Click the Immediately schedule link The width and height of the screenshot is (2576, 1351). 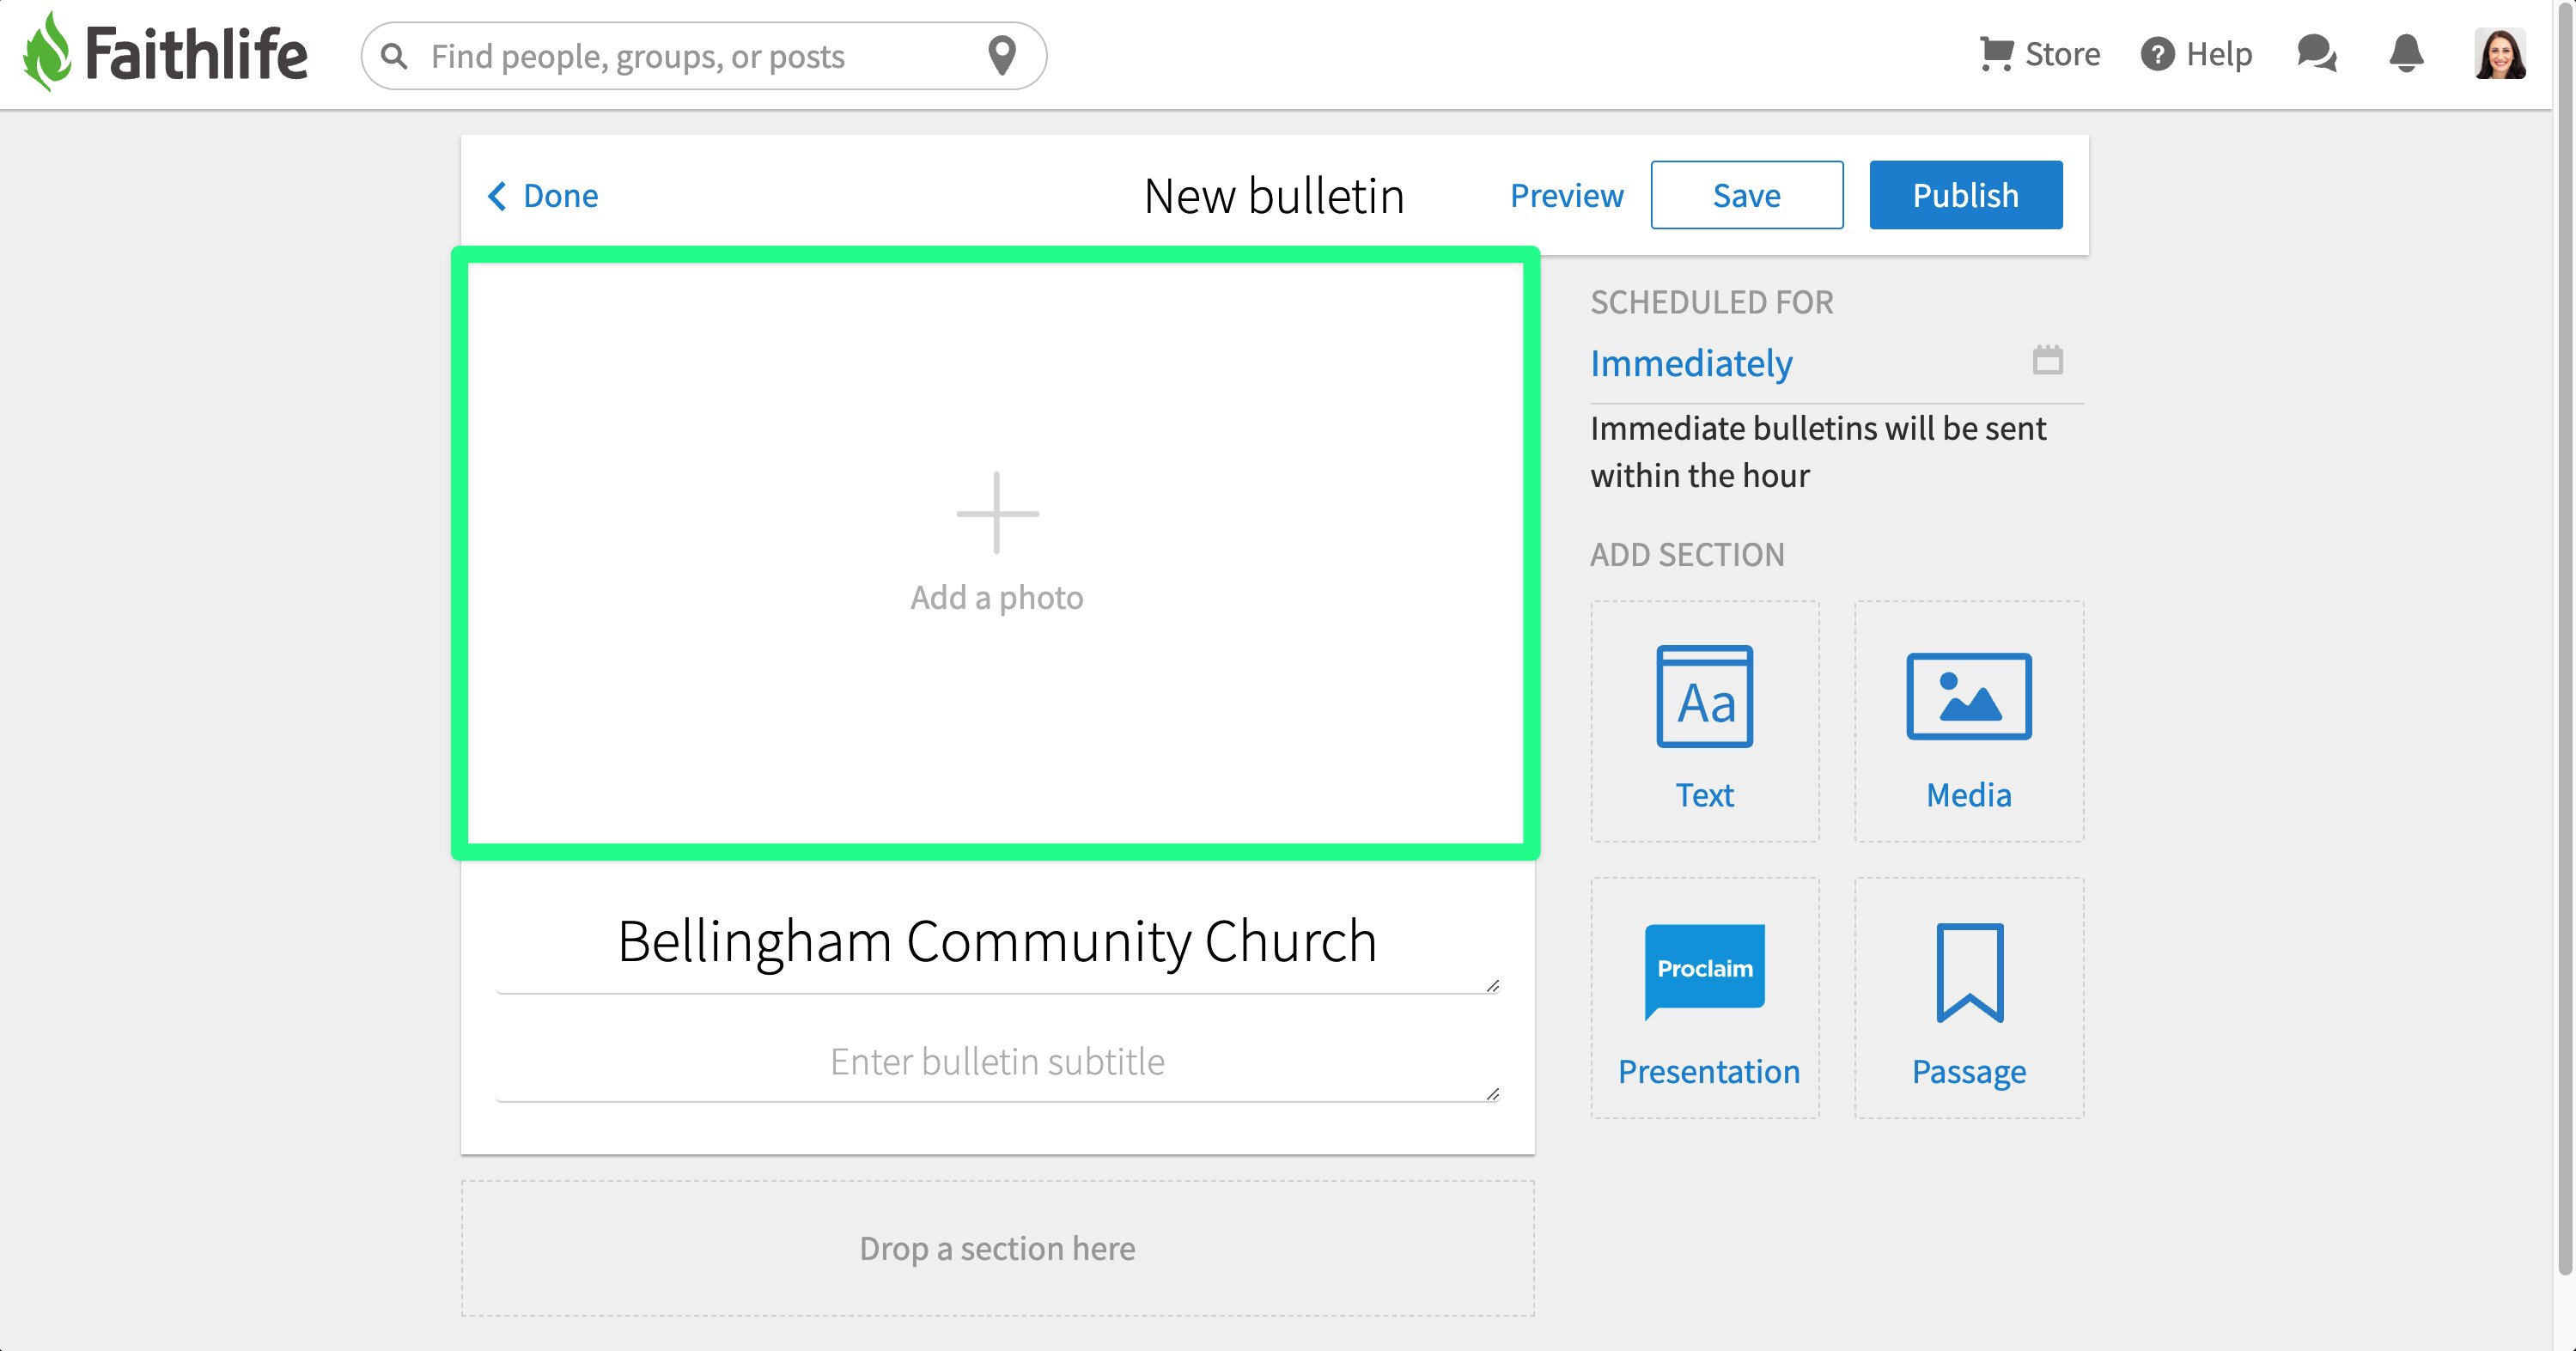[x=1691, y=363]
